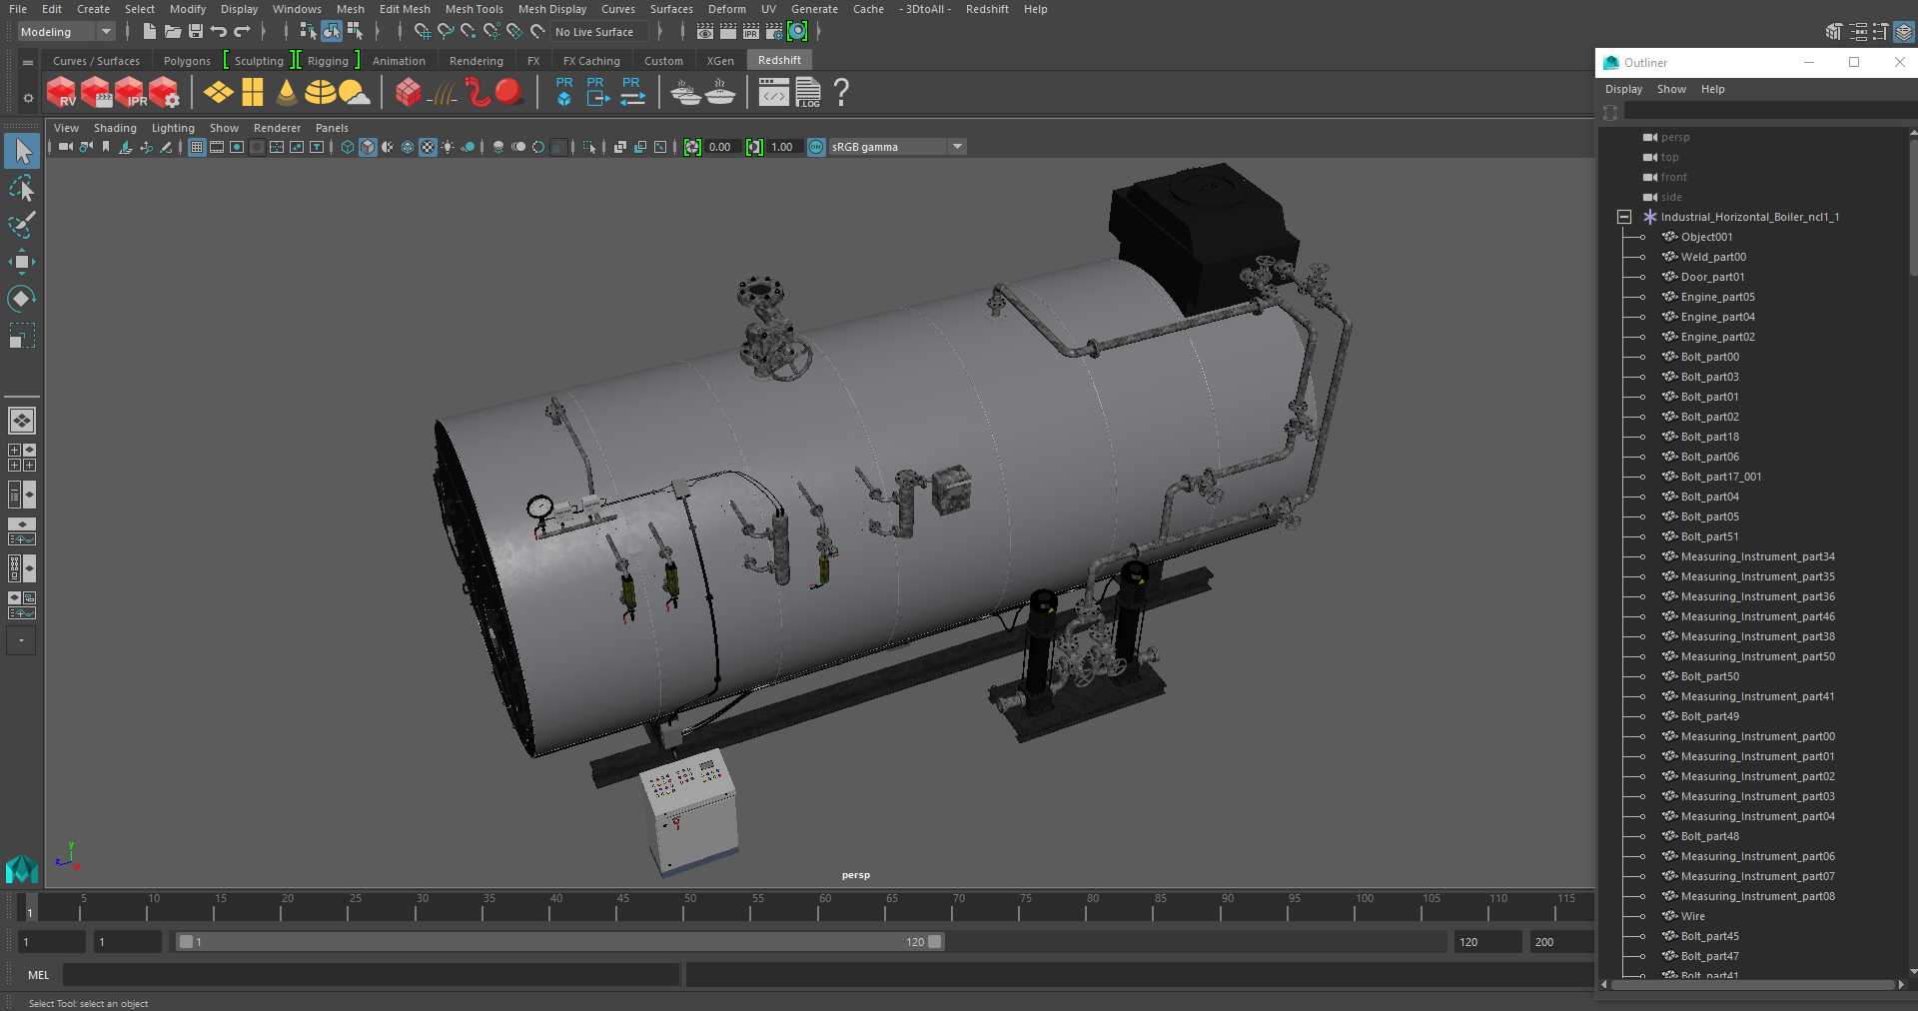
Task: Open the sRGB gamma view transform dropdown
Action: 897,147
